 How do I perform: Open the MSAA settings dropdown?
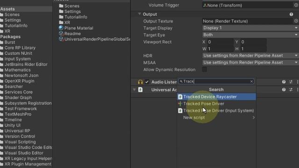[x=250, y=63]
